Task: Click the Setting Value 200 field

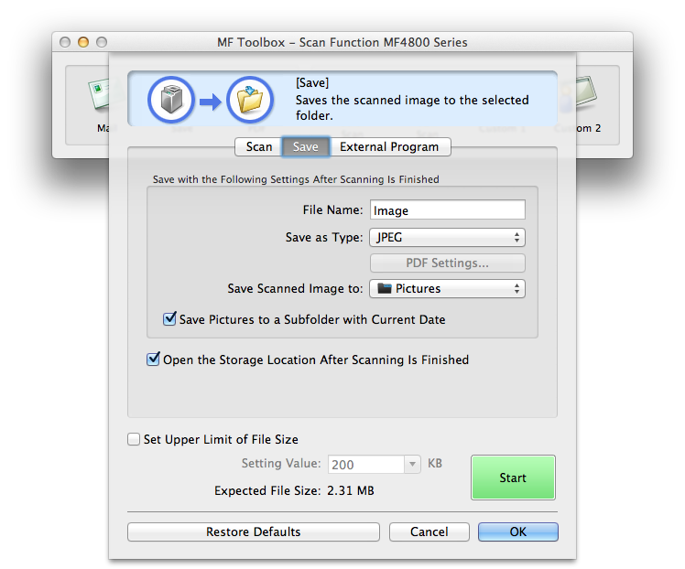Action: (366, 465)
